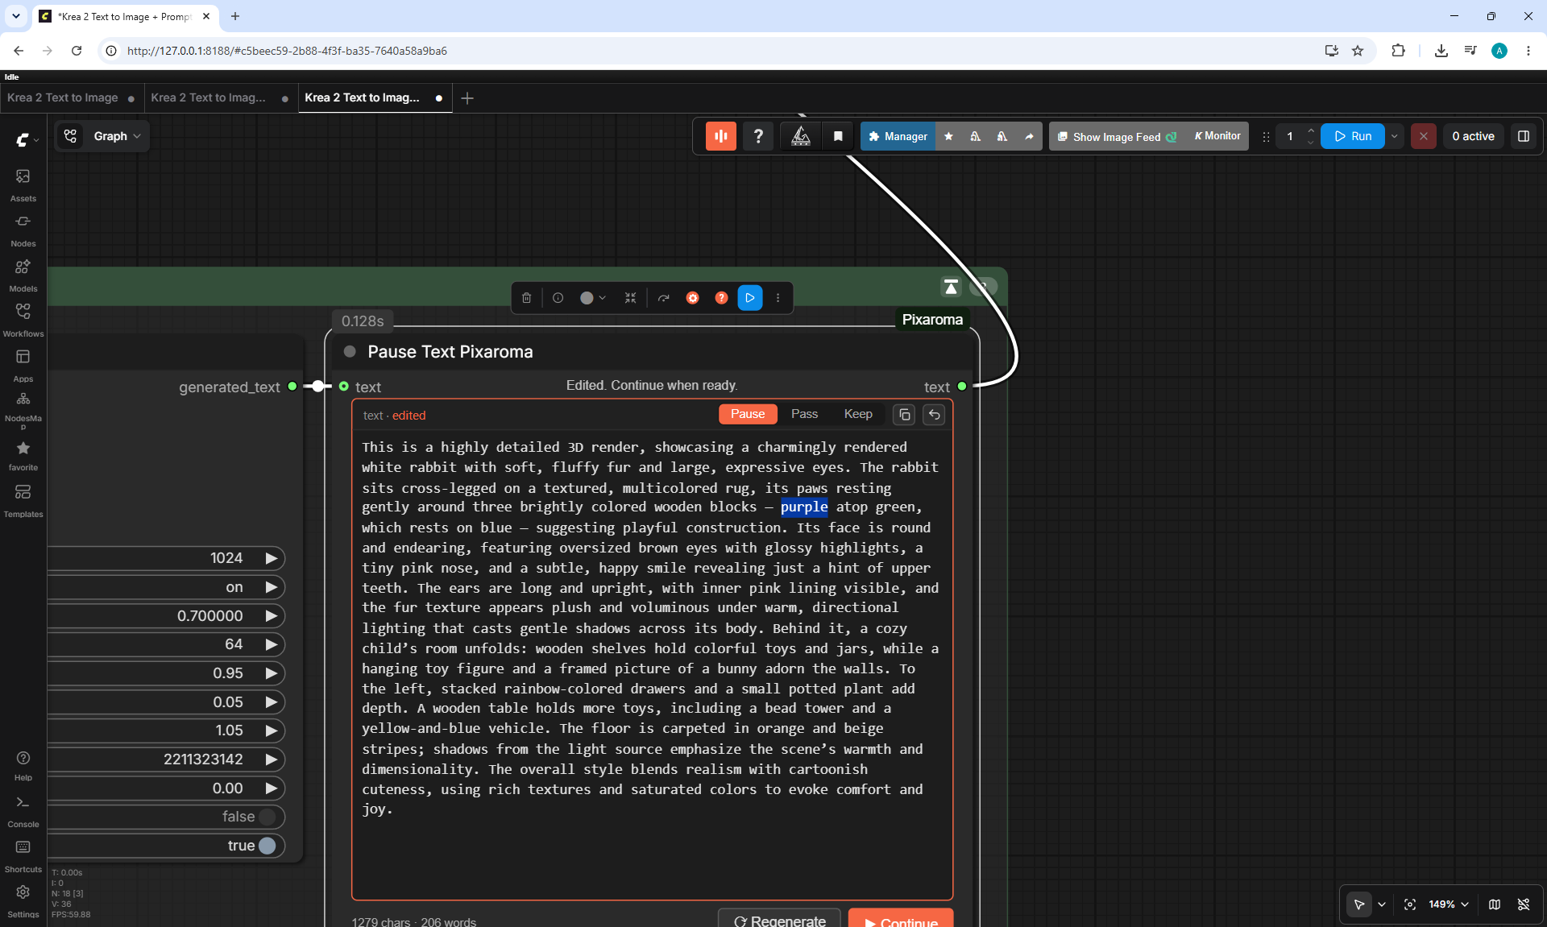Click the sailboat logo icon in the toolbar
Viewport: 1547px width, 927px height.
tap(801, 136)
